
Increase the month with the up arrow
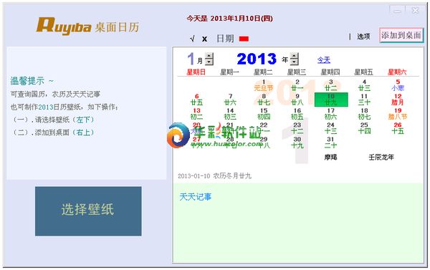[x=209, y=56]
